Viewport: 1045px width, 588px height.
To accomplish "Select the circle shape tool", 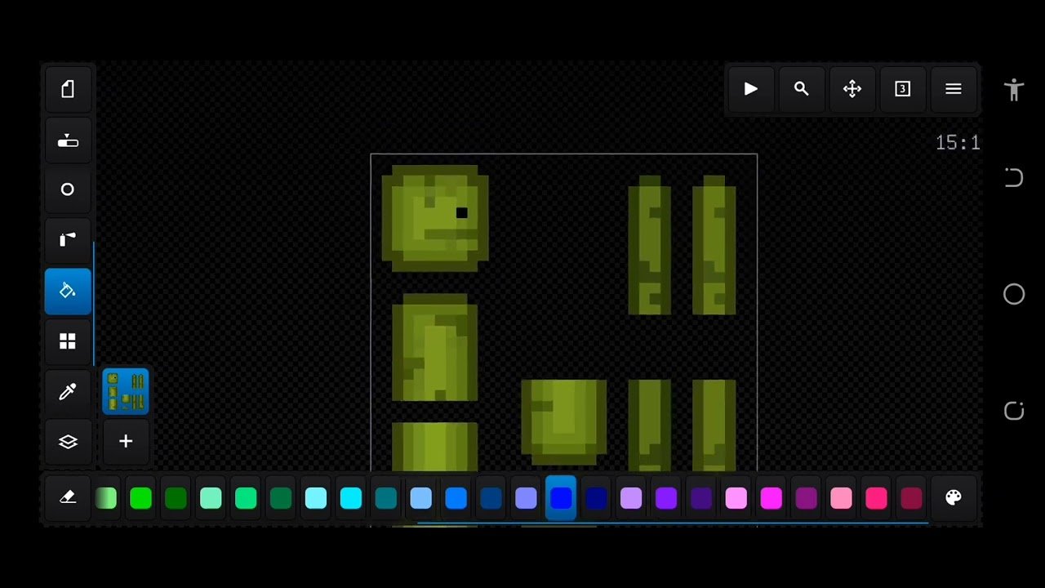I will (x=68, y=189).
